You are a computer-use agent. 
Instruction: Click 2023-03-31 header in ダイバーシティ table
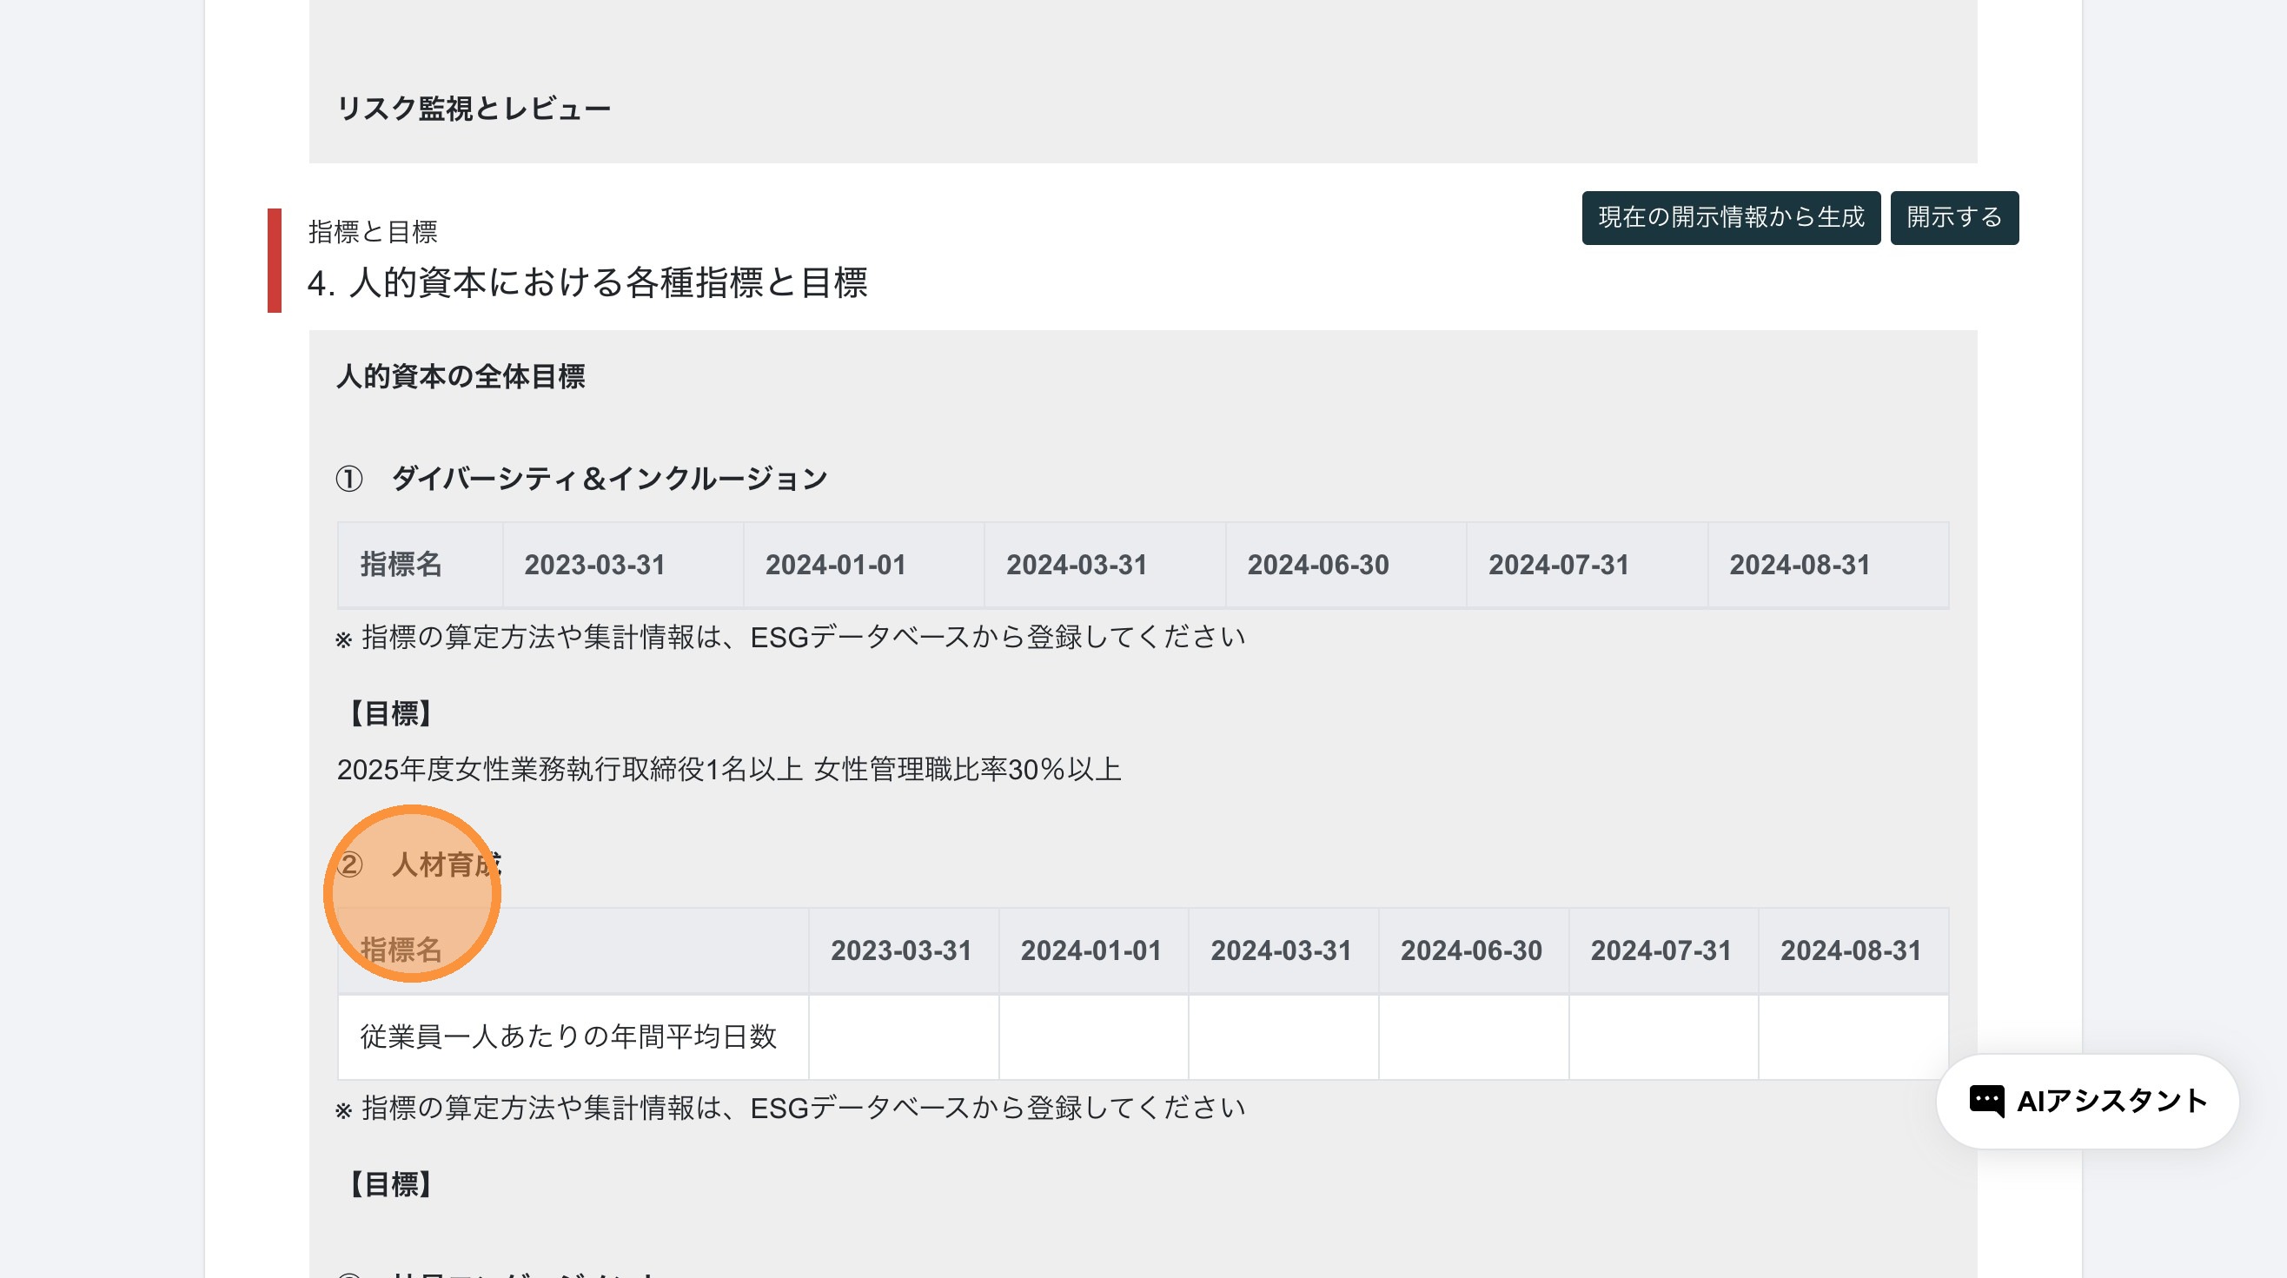click(x=595, y=565)
